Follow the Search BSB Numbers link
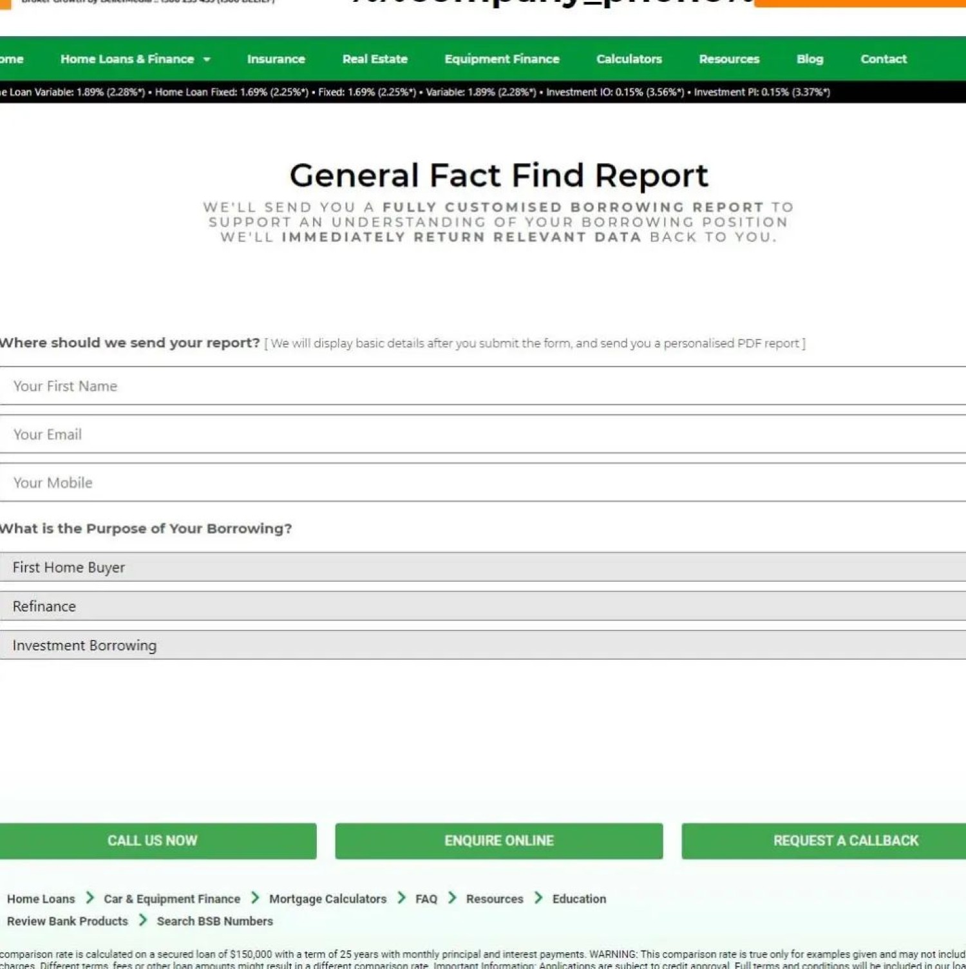Screen dimensions: 966x969 click(x=214, y=921)
